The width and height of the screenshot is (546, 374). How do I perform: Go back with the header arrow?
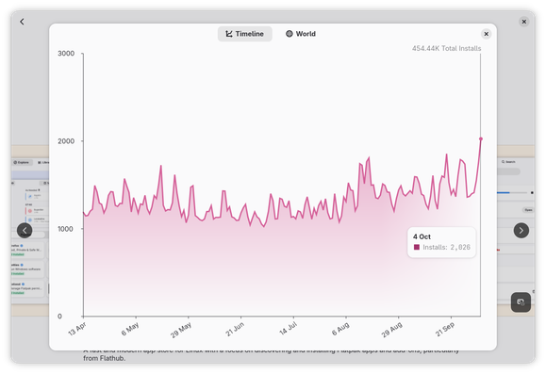point(22,22)
